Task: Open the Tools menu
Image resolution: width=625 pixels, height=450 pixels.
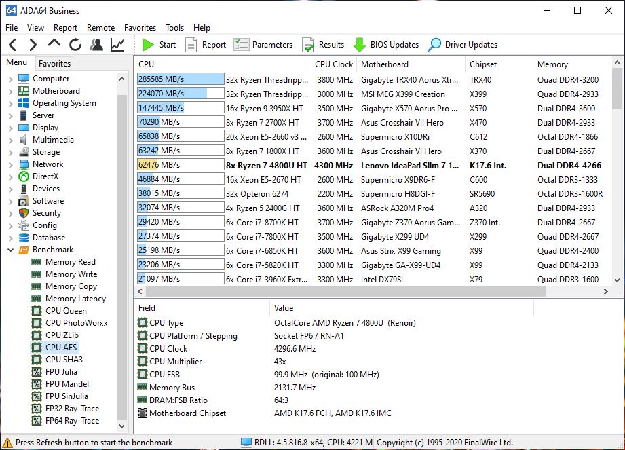Action: coord(174,28)
